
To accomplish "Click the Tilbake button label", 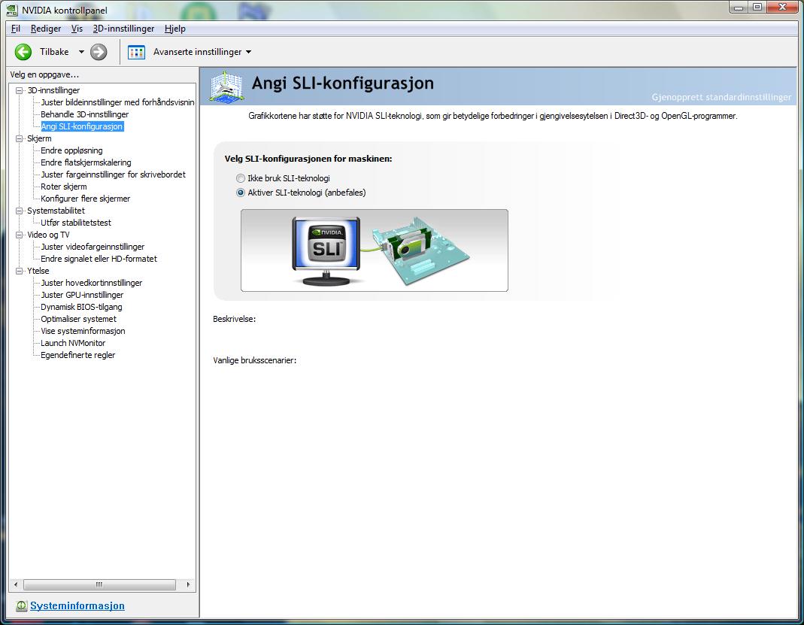I will click(54, 52).
